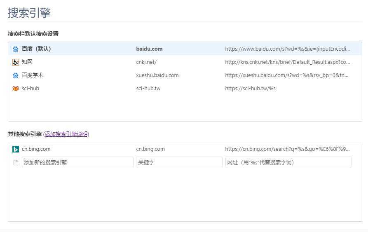Screen dimensions: 368x232
Task: Select the sci-hub engine name
Action: pyautogui.click(x=30, y=89)
